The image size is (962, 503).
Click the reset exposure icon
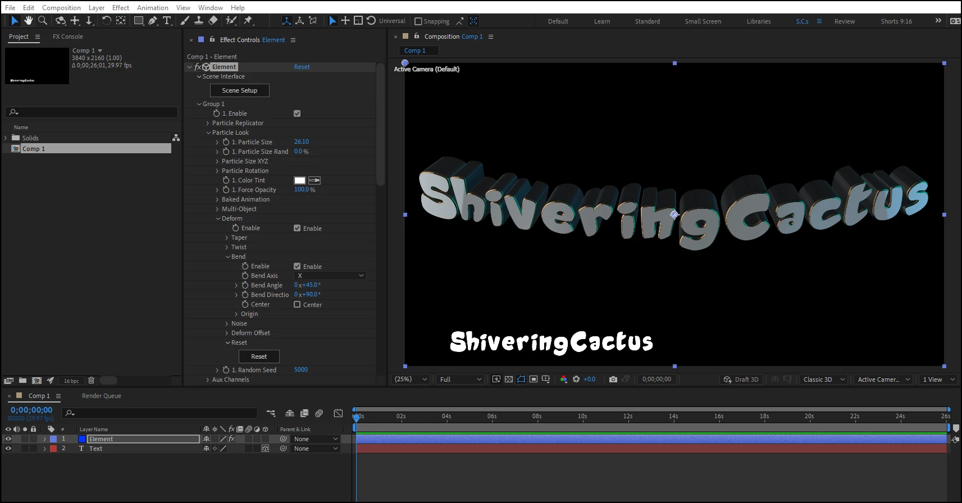click(576, 379)
